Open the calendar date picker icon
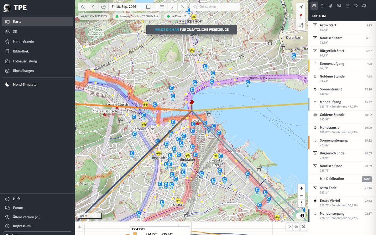This screenshot has height=235, width=376. click(148, 7)
